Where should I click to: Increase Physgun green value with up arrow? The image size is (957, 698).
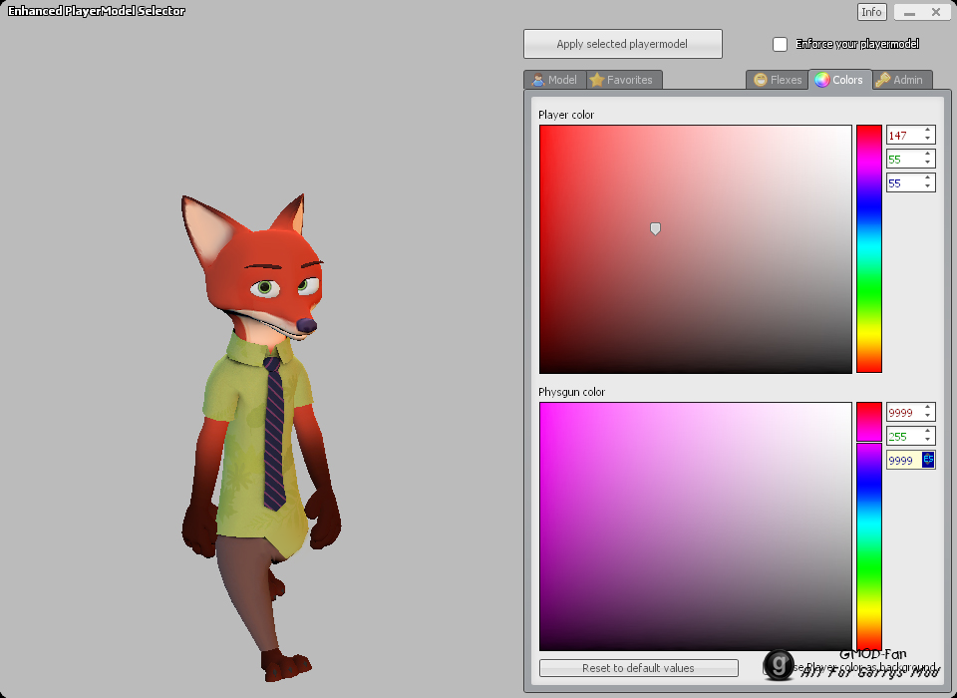pyautogui.click(x=928, y=431)
